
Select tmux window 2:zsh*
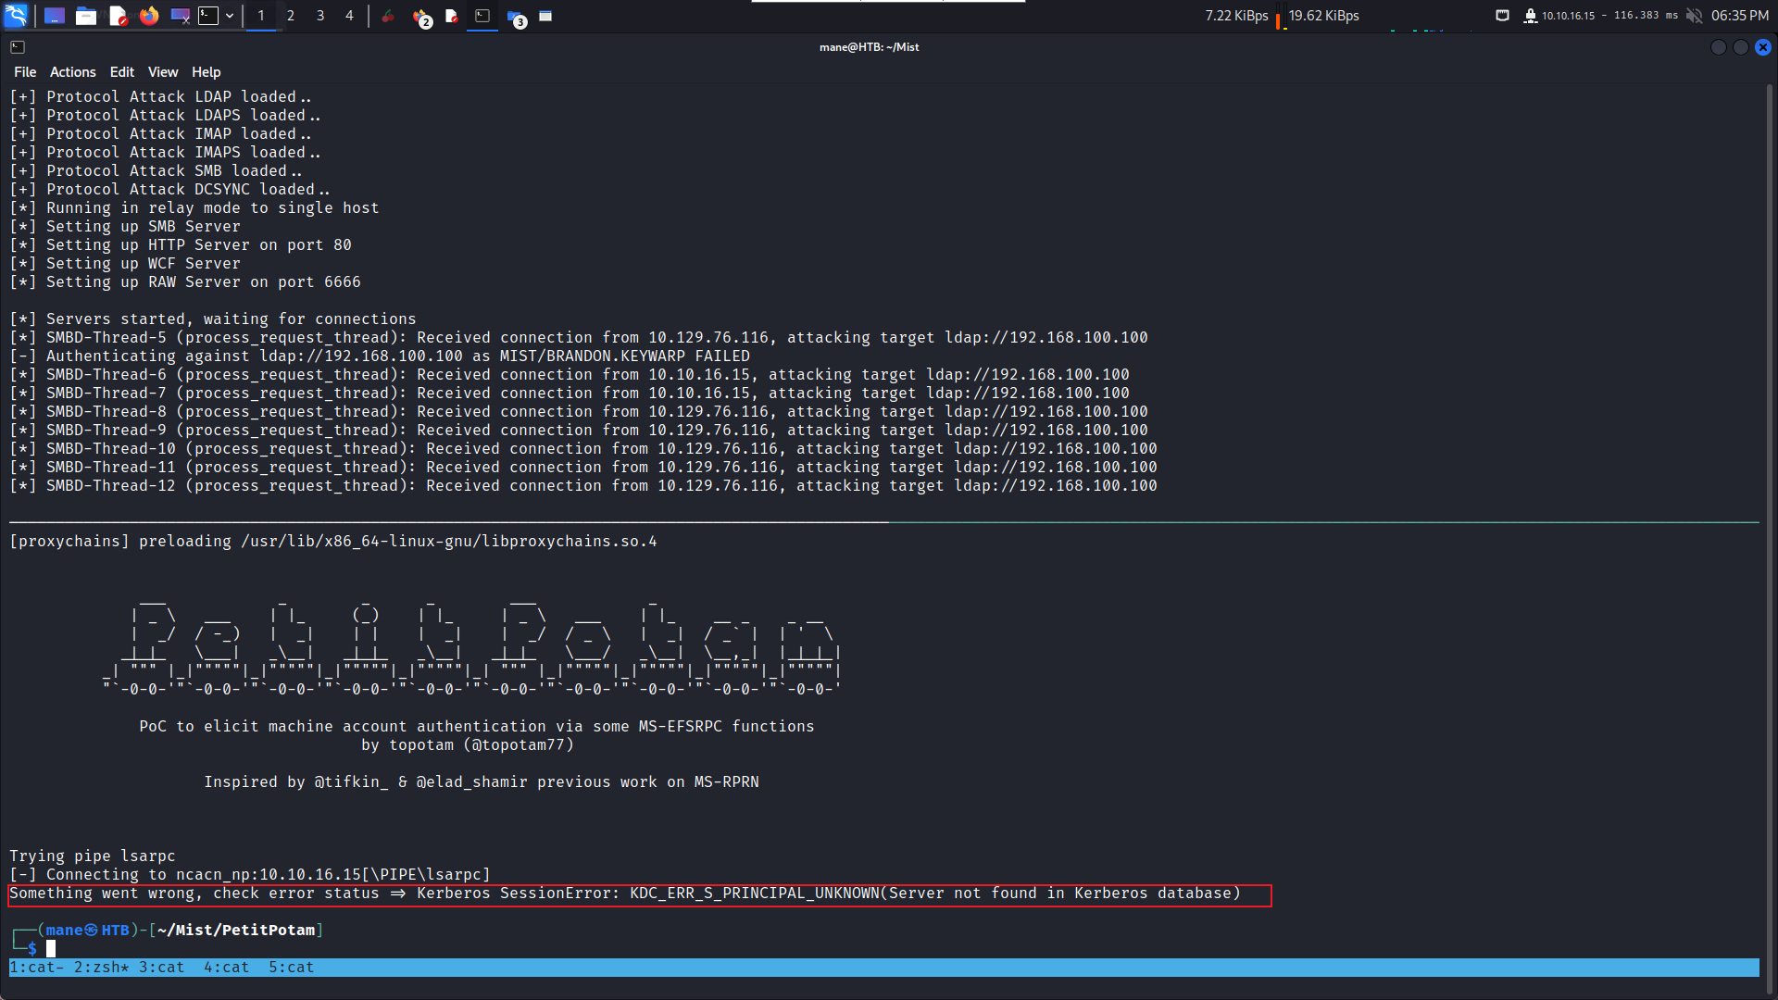coord(102,968)
